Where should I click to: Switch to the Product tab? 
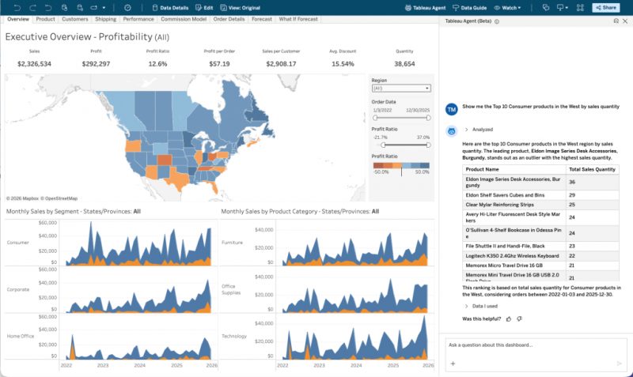[x=45, y=19]
